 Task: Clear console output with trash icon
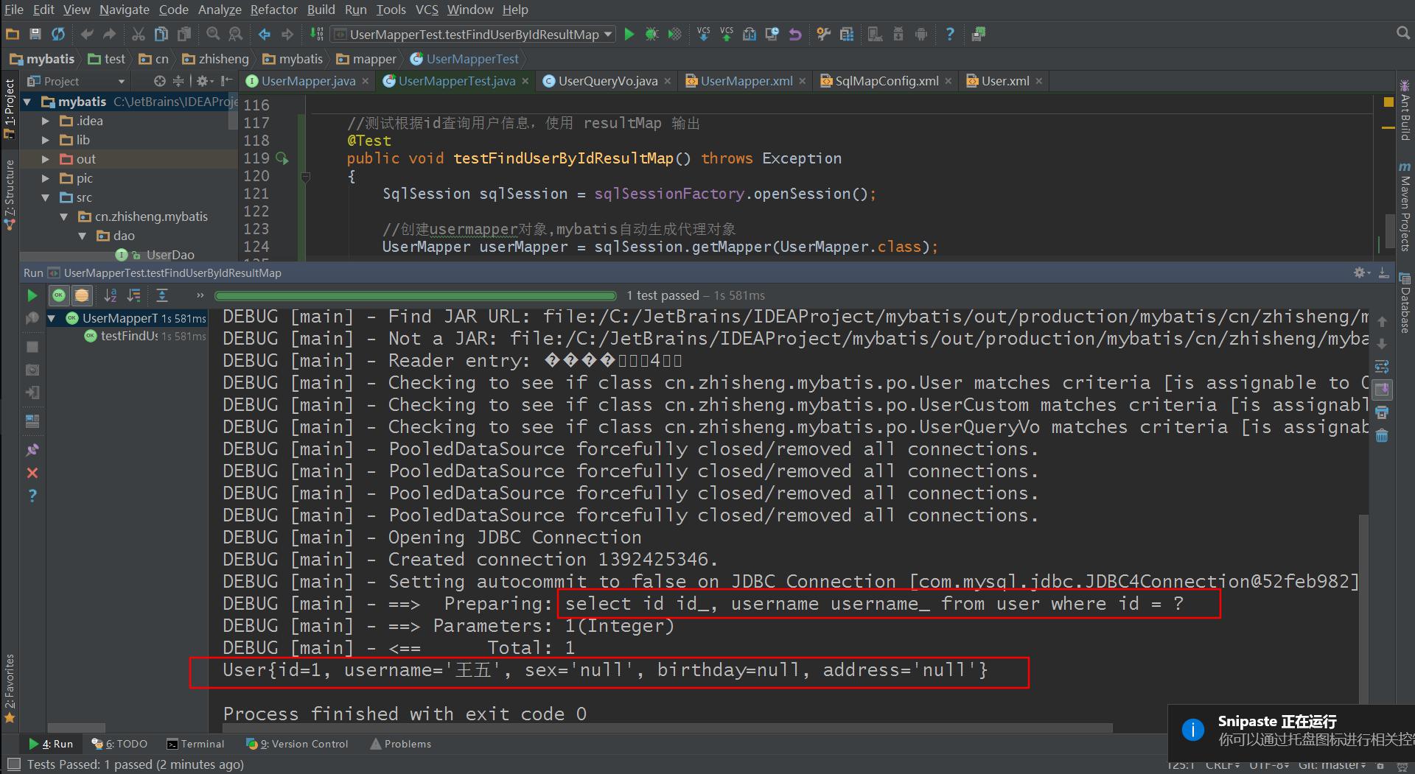1382,436
